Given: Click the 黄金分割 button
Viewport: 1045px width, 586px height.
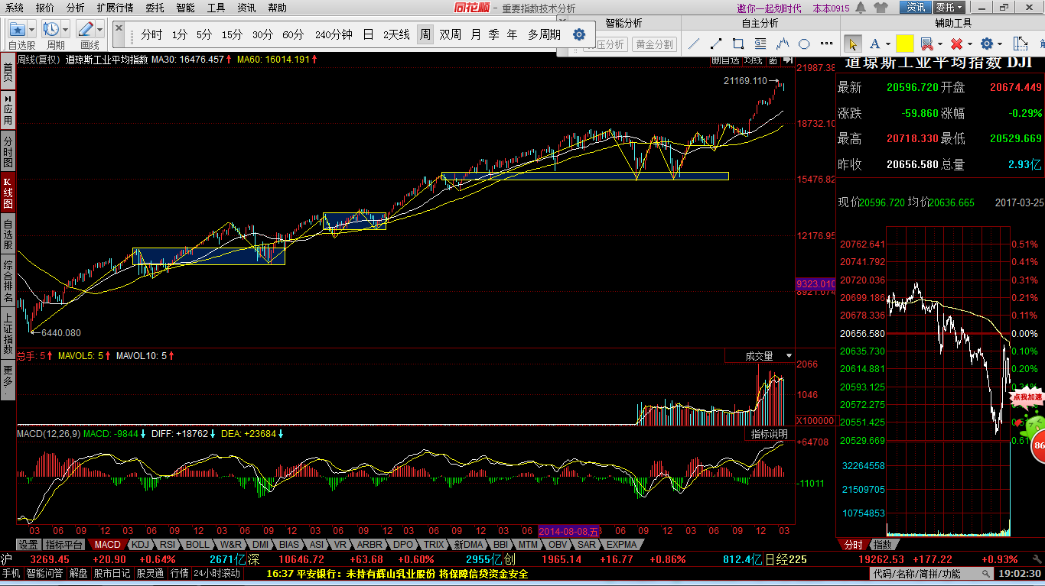Looking at the screenshot, I should 655,44.
